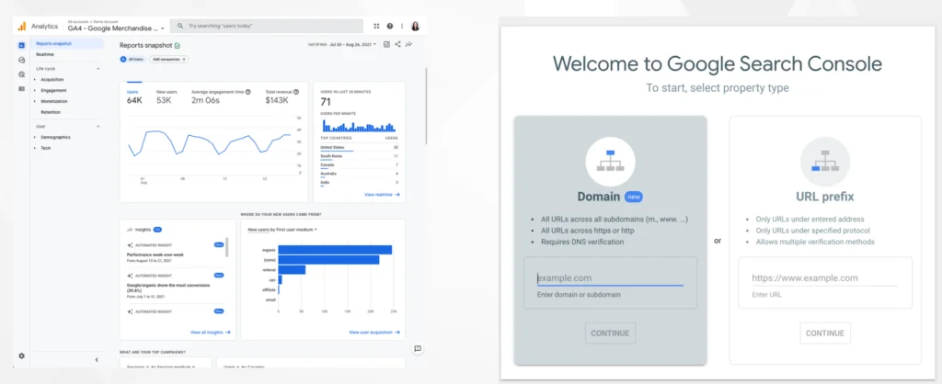This screenshot has height=384, width=942.
Task: Click the sparkle icon on Performance week-over-week insight
Action: (x=129, y=244)
